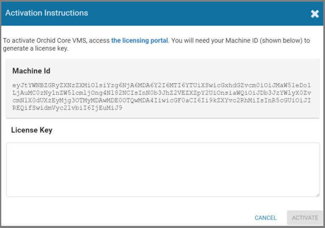Grab the License Key textarea resize handle
Screen dimensions: 325x228
tap(317, 195)
